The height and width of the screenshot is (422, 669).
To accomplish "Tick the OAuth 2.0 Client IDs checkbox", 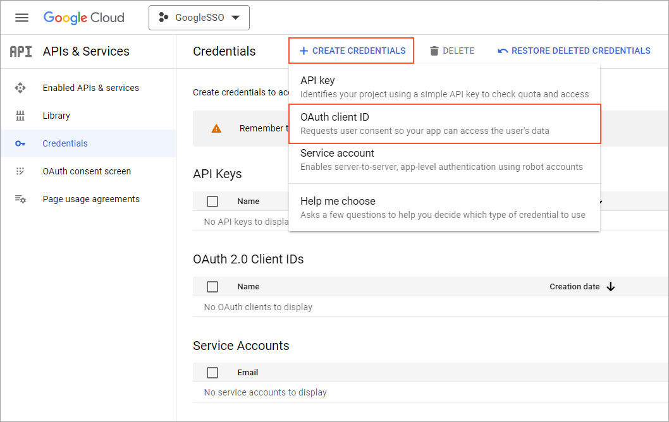I will coord(212,286).
